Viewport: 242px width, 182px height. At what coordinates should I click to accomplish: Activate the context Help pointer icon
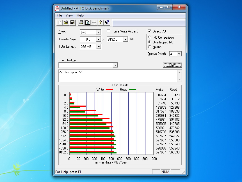pyautogui.click(x=107, y=23)
